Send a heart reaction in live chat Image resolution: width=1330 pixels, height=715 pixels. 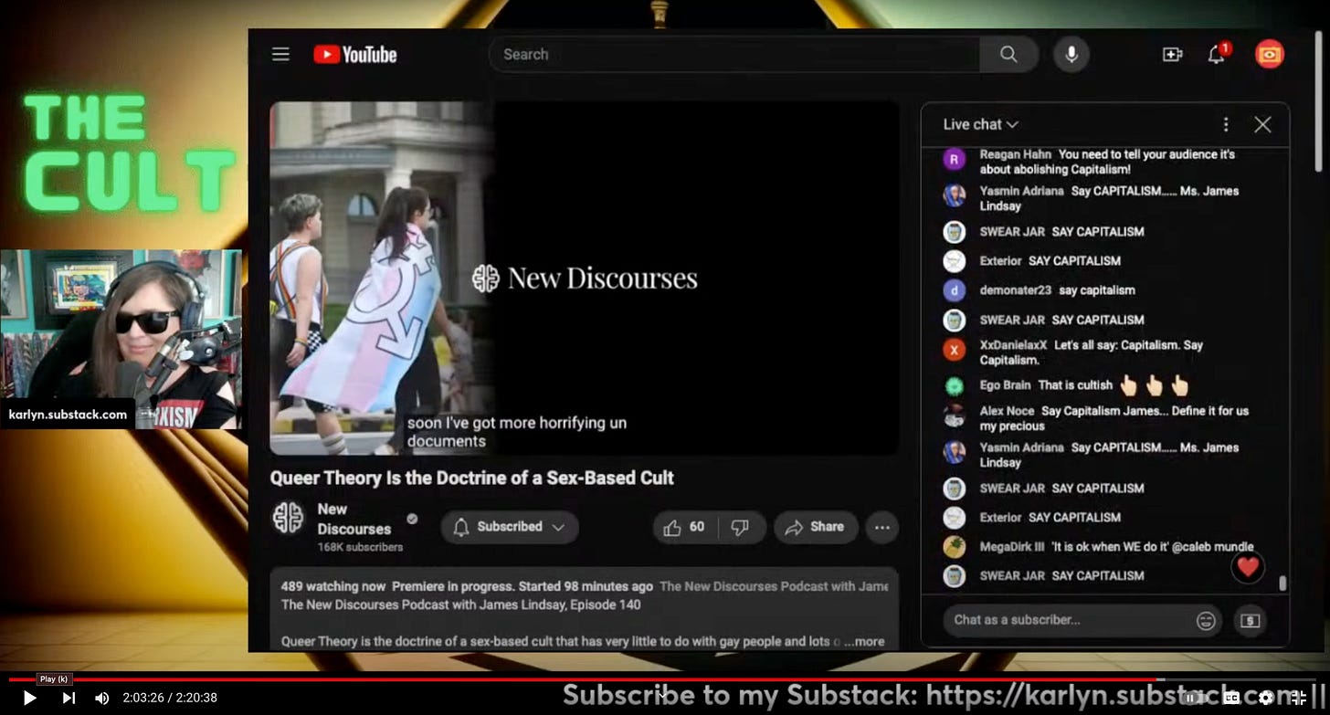pos(1248,567)
